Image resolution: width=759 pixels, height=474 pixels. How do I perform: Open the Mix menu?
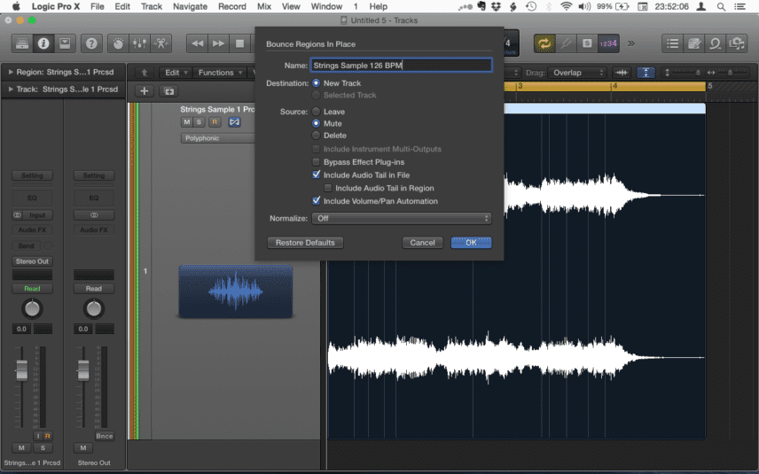(x=264, y=6)
